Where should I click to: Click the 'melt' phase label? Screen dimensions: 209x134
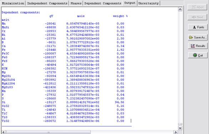(5, 20)
